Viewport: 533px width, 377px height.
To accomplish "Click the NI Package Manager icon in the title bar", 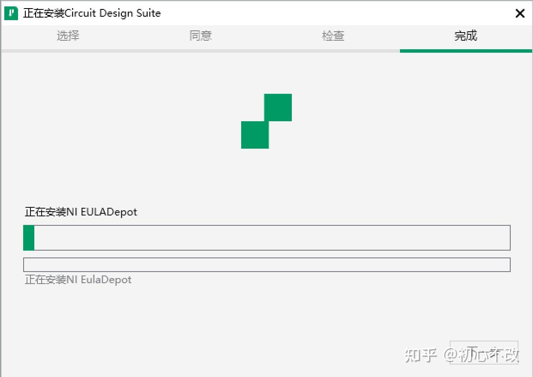I will point(10,13).
